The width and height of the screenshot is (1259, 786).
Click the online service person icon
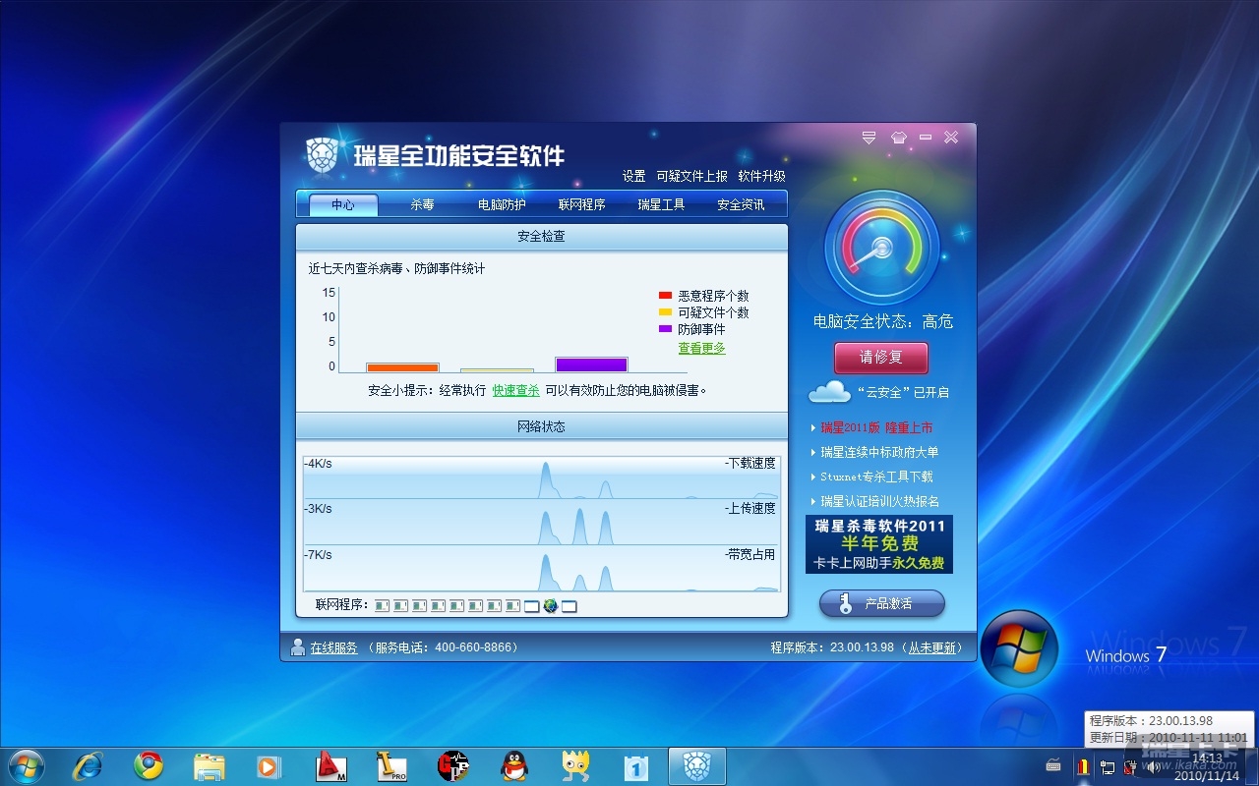(x=297, y=647)
